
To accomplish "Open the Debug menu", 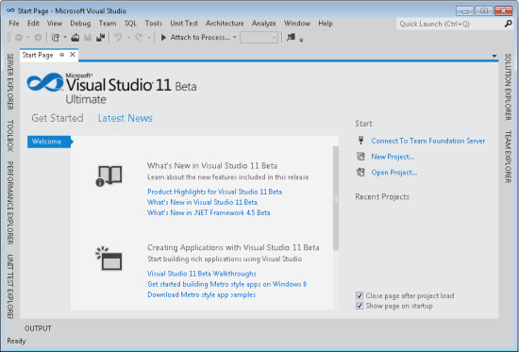I will (x=80, y=24).
